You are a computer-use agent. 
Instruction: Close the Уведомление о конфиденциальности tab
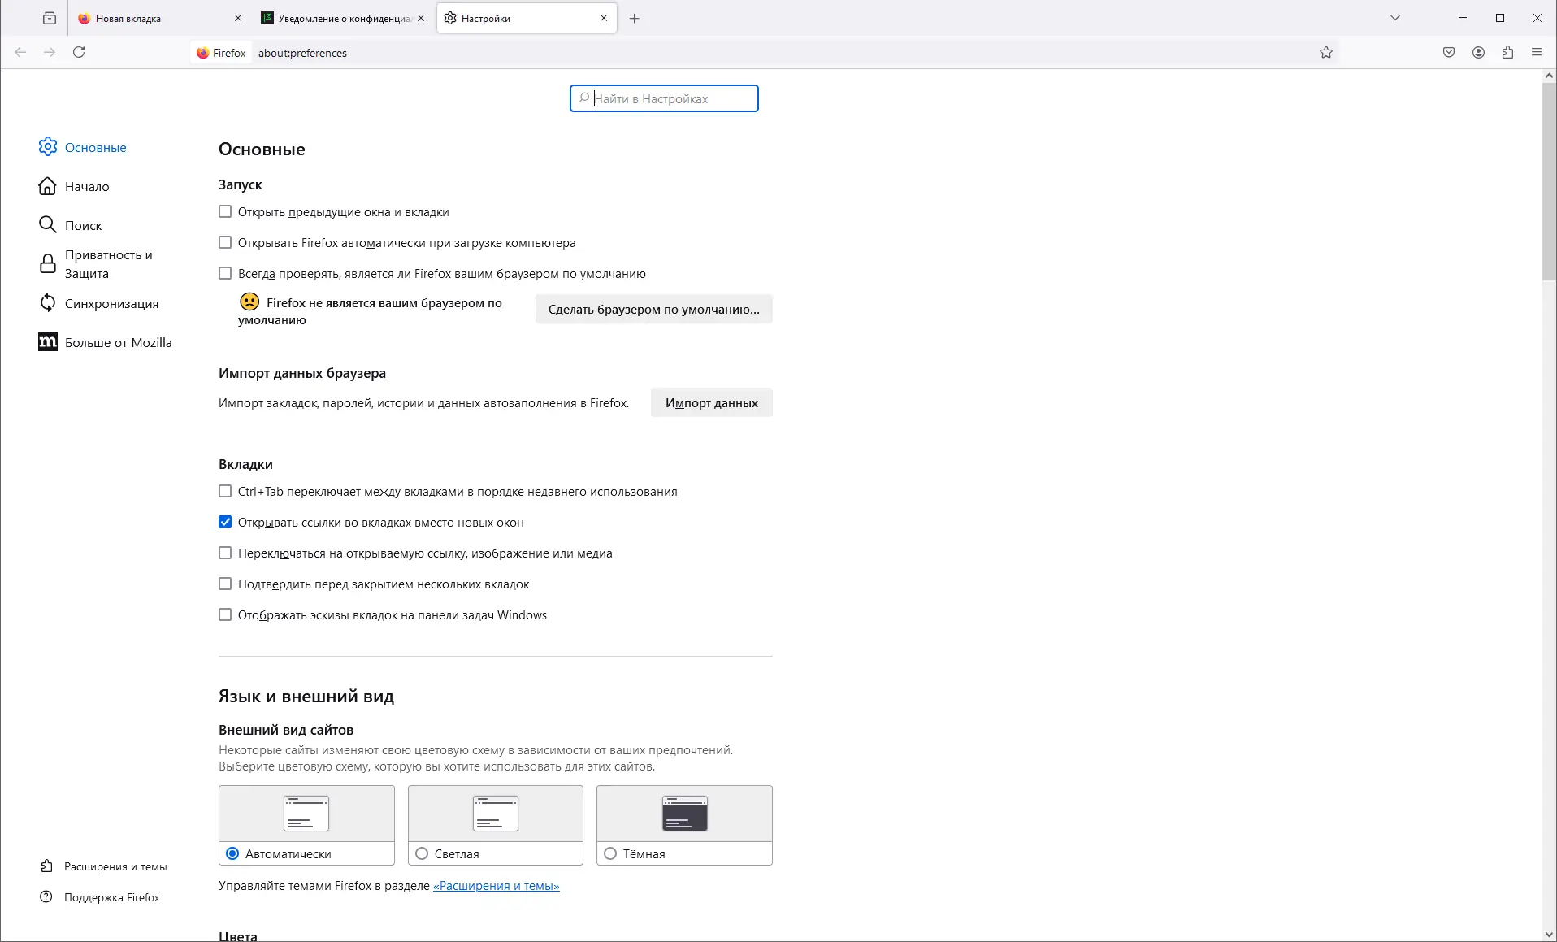pos(421,18)
